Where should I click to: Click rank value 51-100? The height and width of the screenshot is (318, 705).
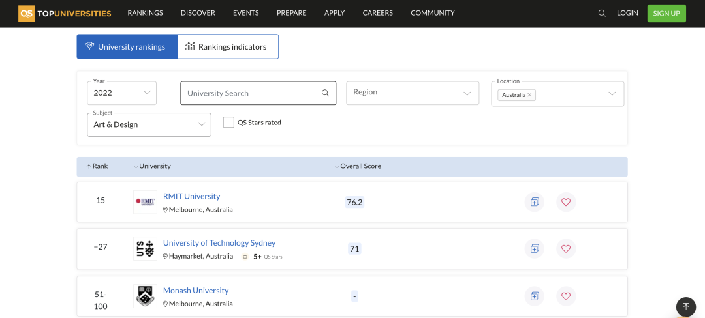click(x=101, y=300)
